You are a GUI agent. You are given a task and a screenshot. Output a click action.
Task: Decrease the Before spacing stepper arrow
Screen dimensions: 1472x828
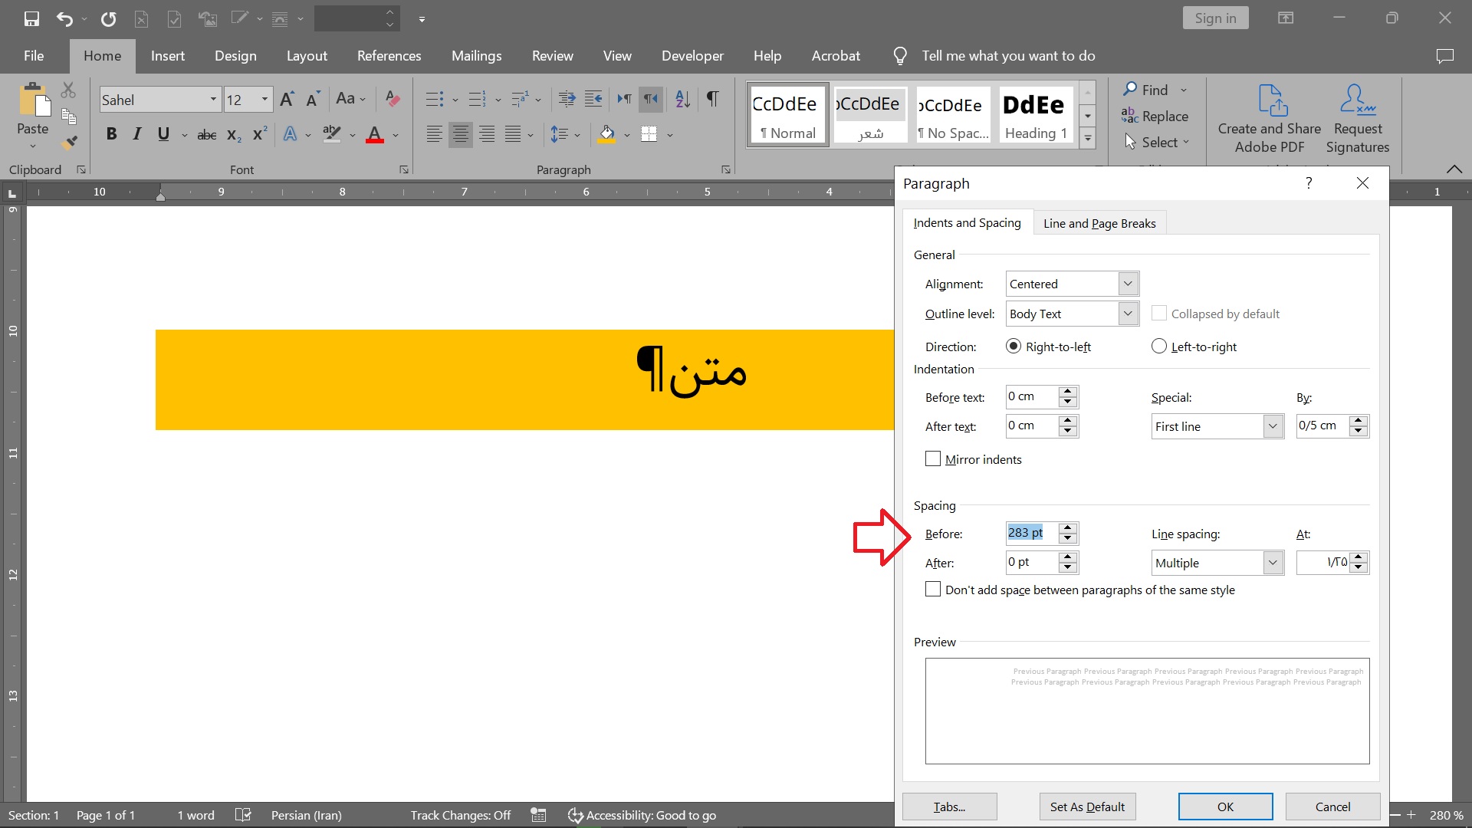tap(1068, 538)
